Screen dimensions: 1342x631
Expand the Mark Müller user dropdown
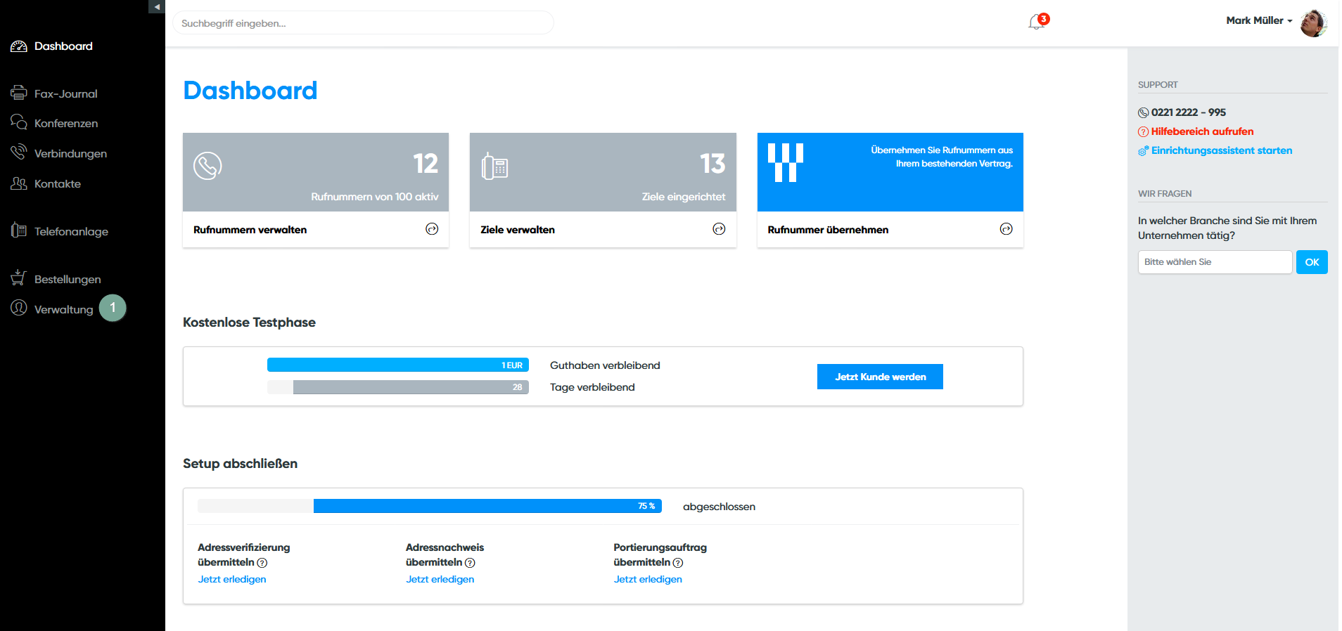[1258, 21]
